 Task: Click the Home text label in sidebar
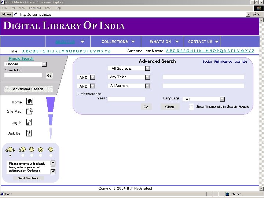[16, 102]
